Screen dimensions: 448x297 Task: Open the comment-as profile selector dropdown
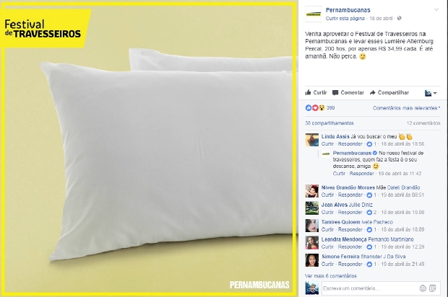pos(431,93)
